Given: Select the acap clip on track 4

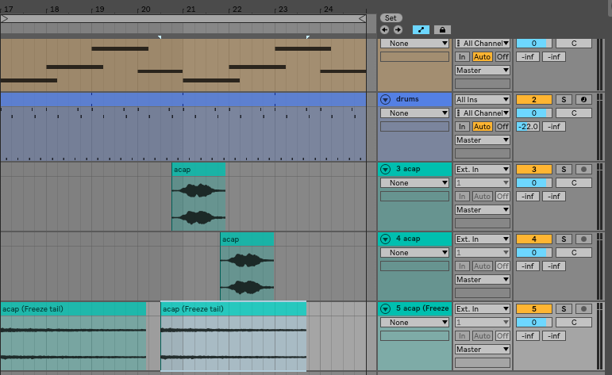Looking at the screenshot, I should 247,239.
